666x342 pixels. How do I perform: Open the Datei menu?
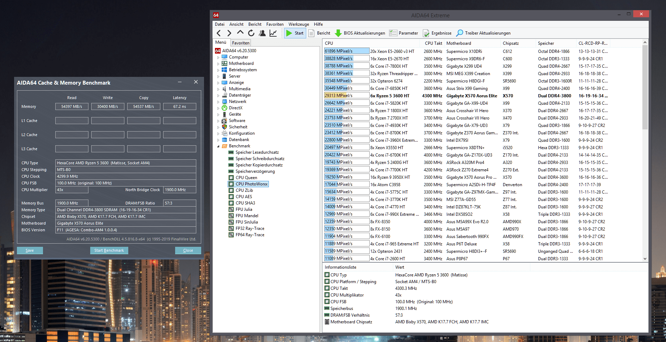220,24
